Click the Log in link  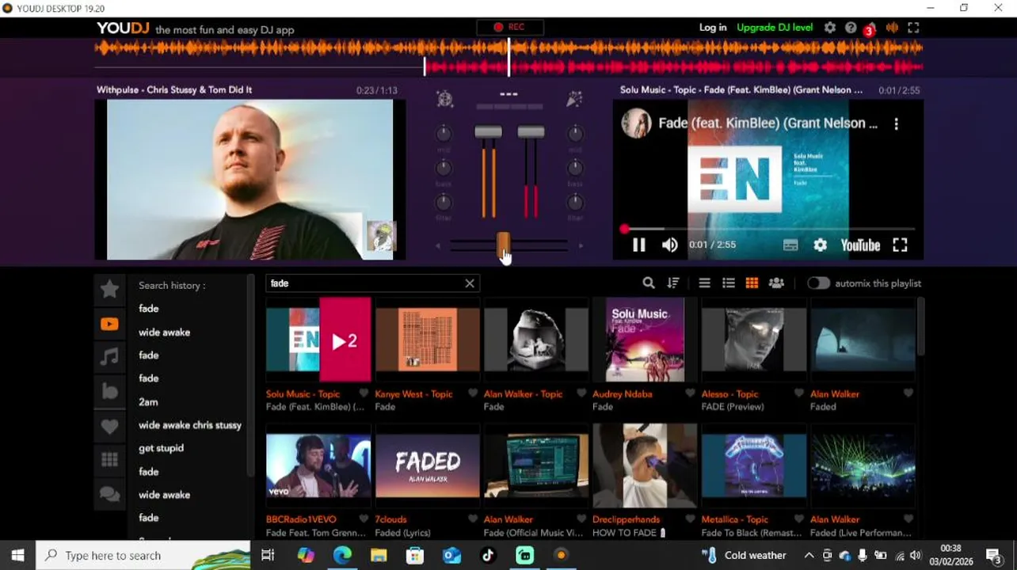click(713, 28)
